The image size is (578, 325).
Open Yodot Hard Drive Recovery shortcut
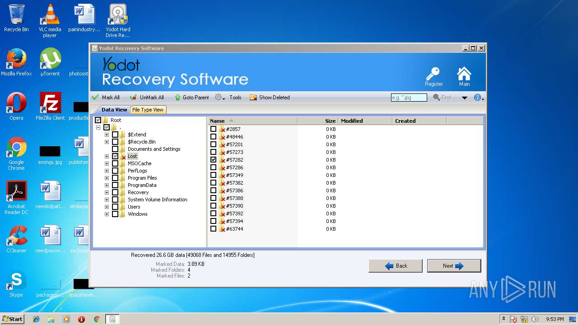tap(118, 21)
